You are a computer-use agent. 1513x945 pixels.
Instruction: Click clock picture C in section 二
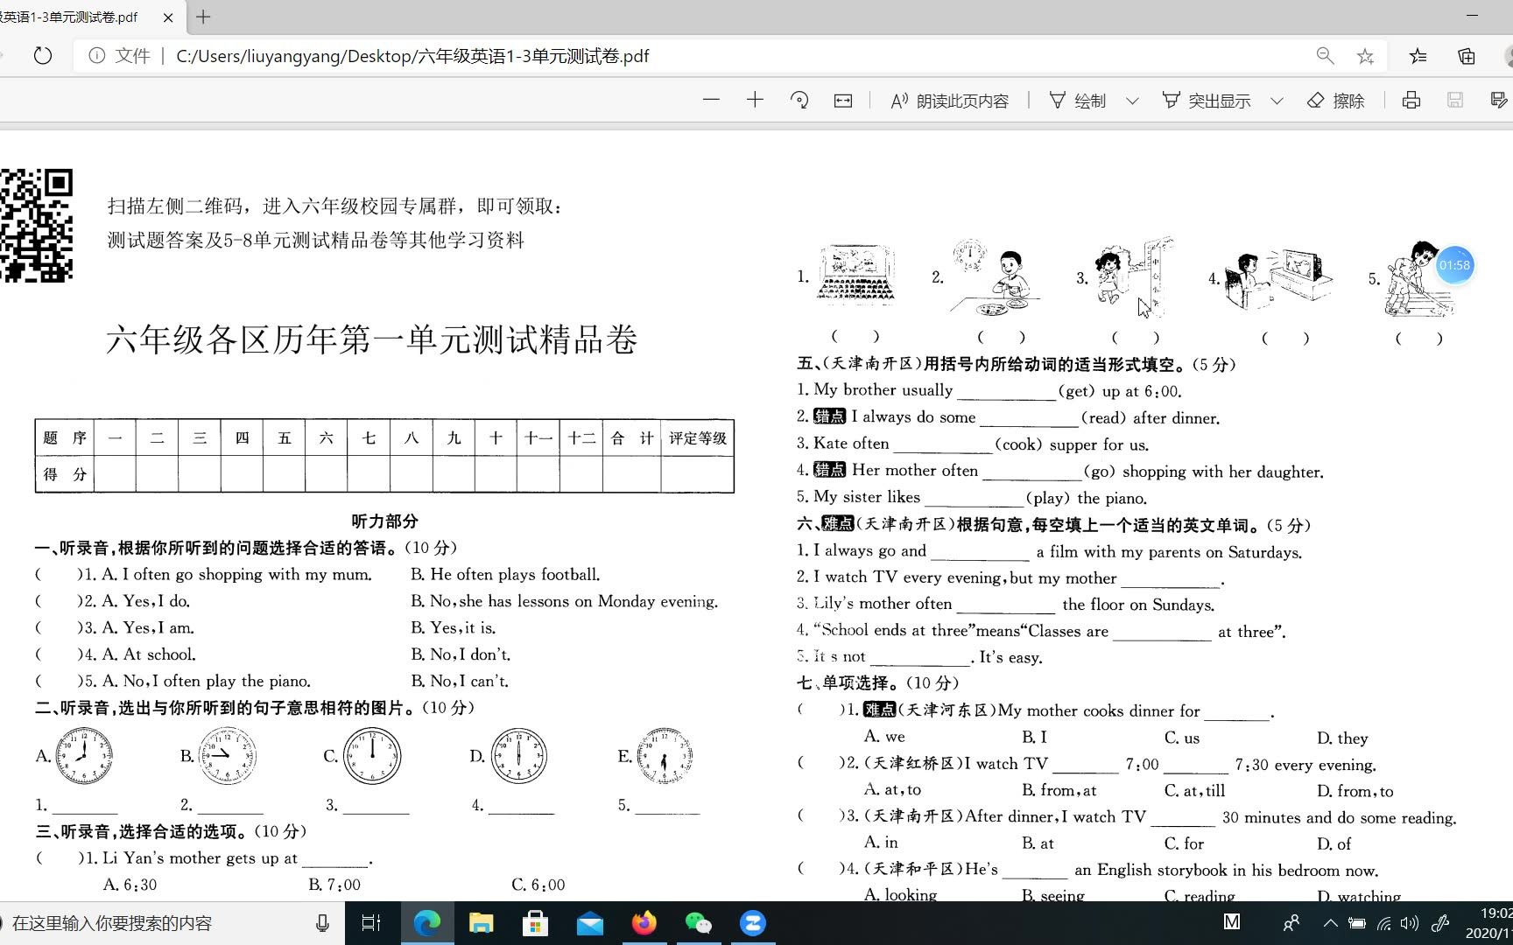(371, 755)
